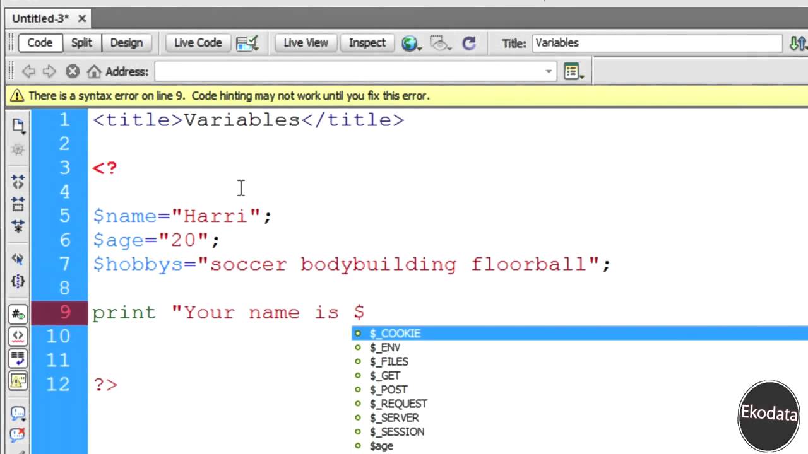Choose $_FILES from the code hints

click(x=579, y=361)
